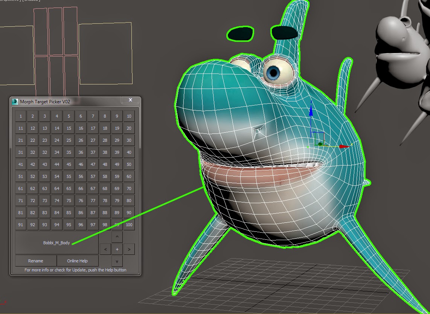
Task: Click the plus (+) button
Action: 117,250
